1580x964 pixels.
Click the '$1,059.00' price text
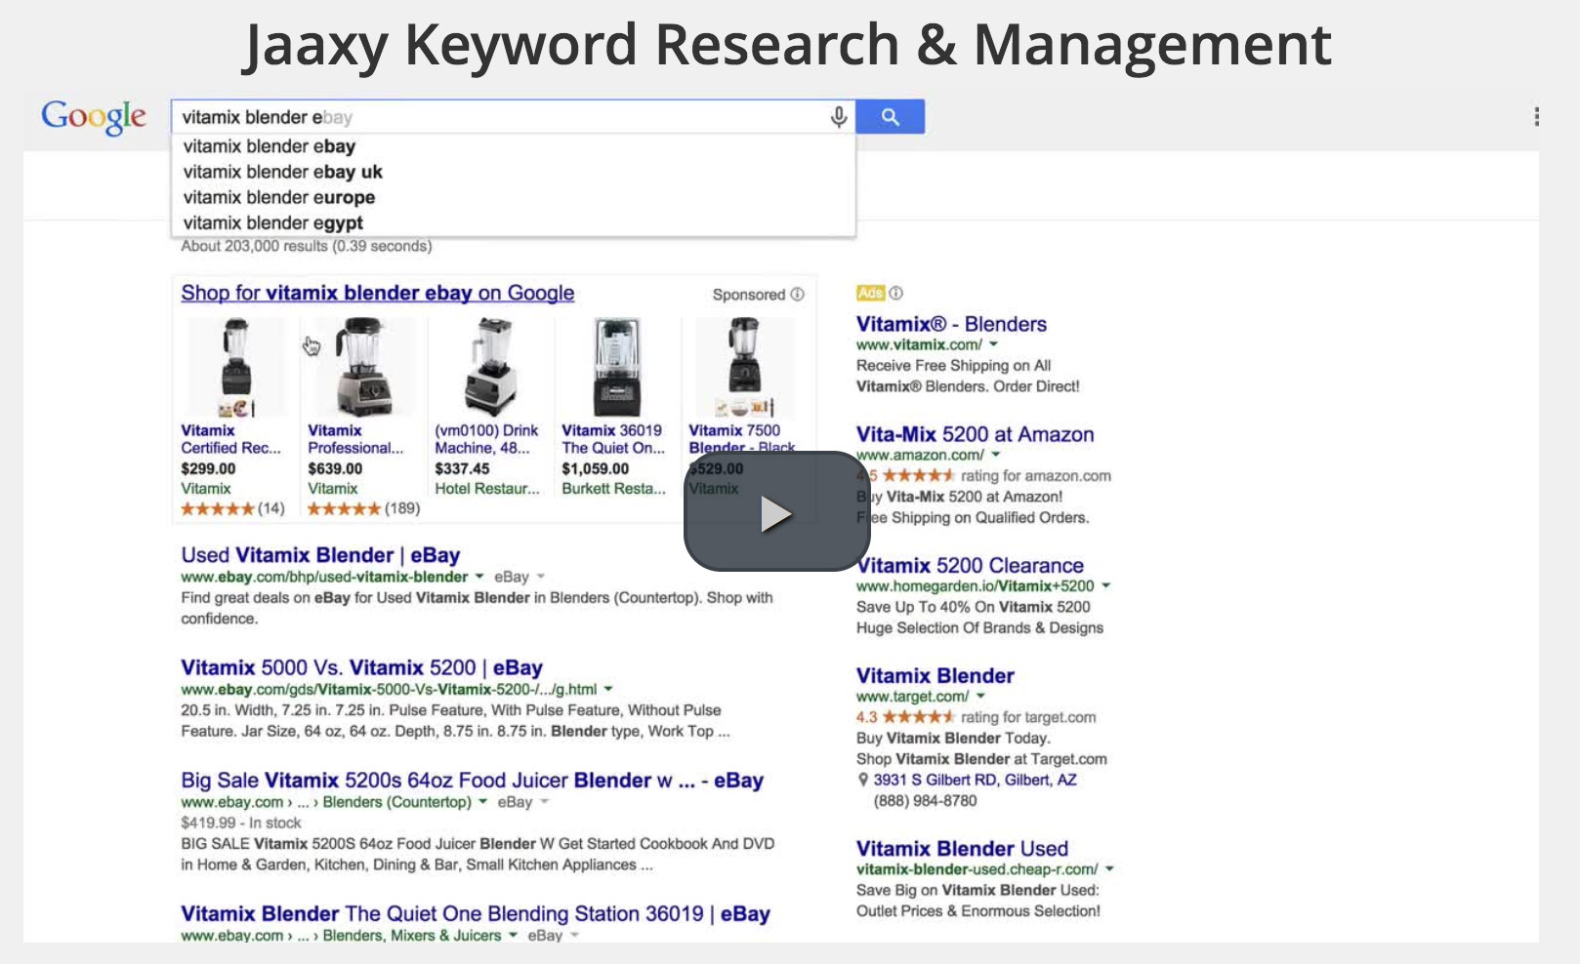click(x=595, y=468)
